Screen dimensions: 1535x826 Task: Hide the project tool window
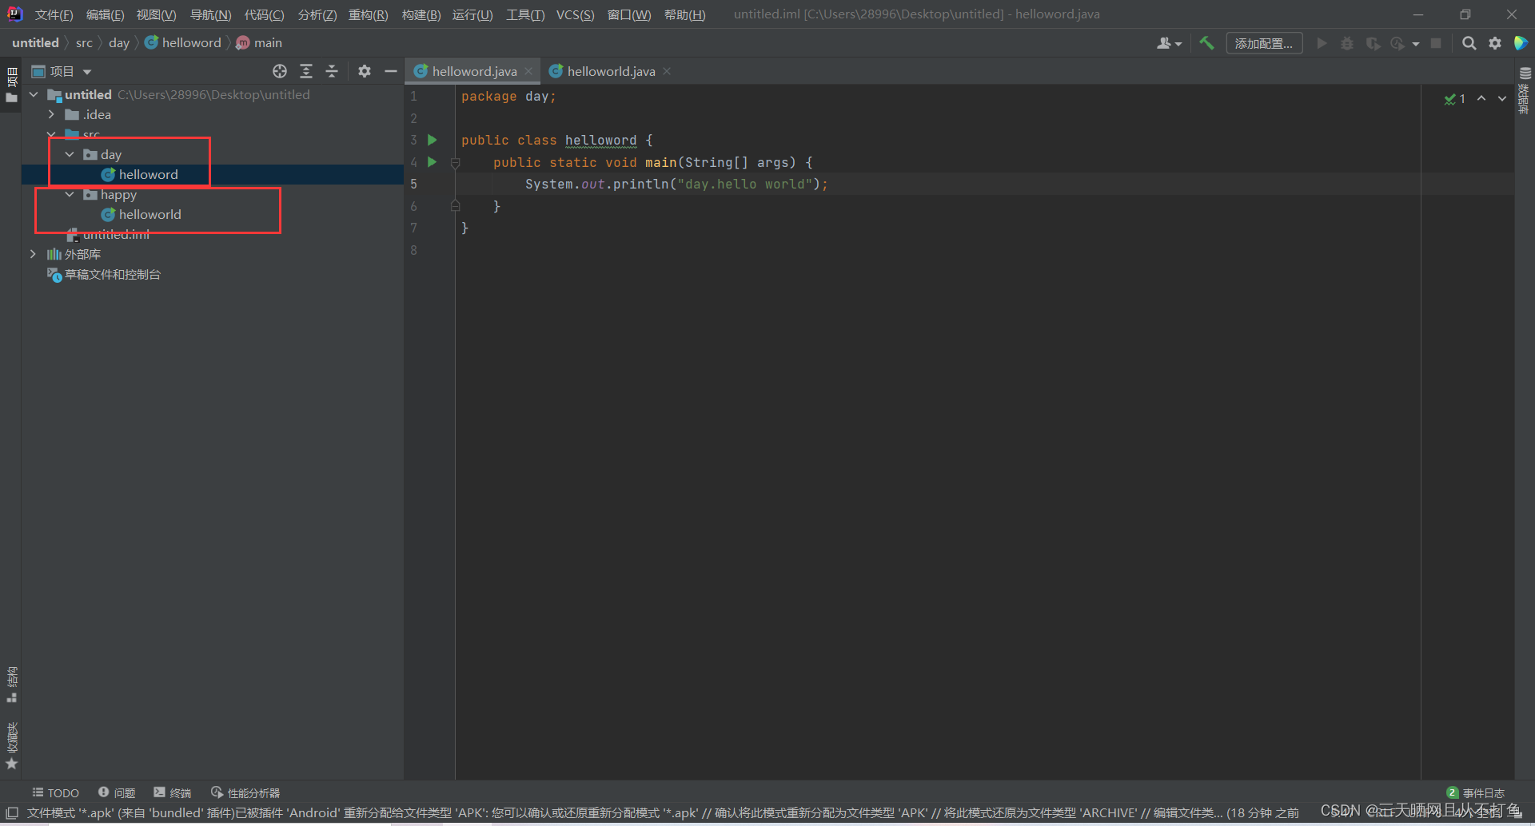point(390,71)
